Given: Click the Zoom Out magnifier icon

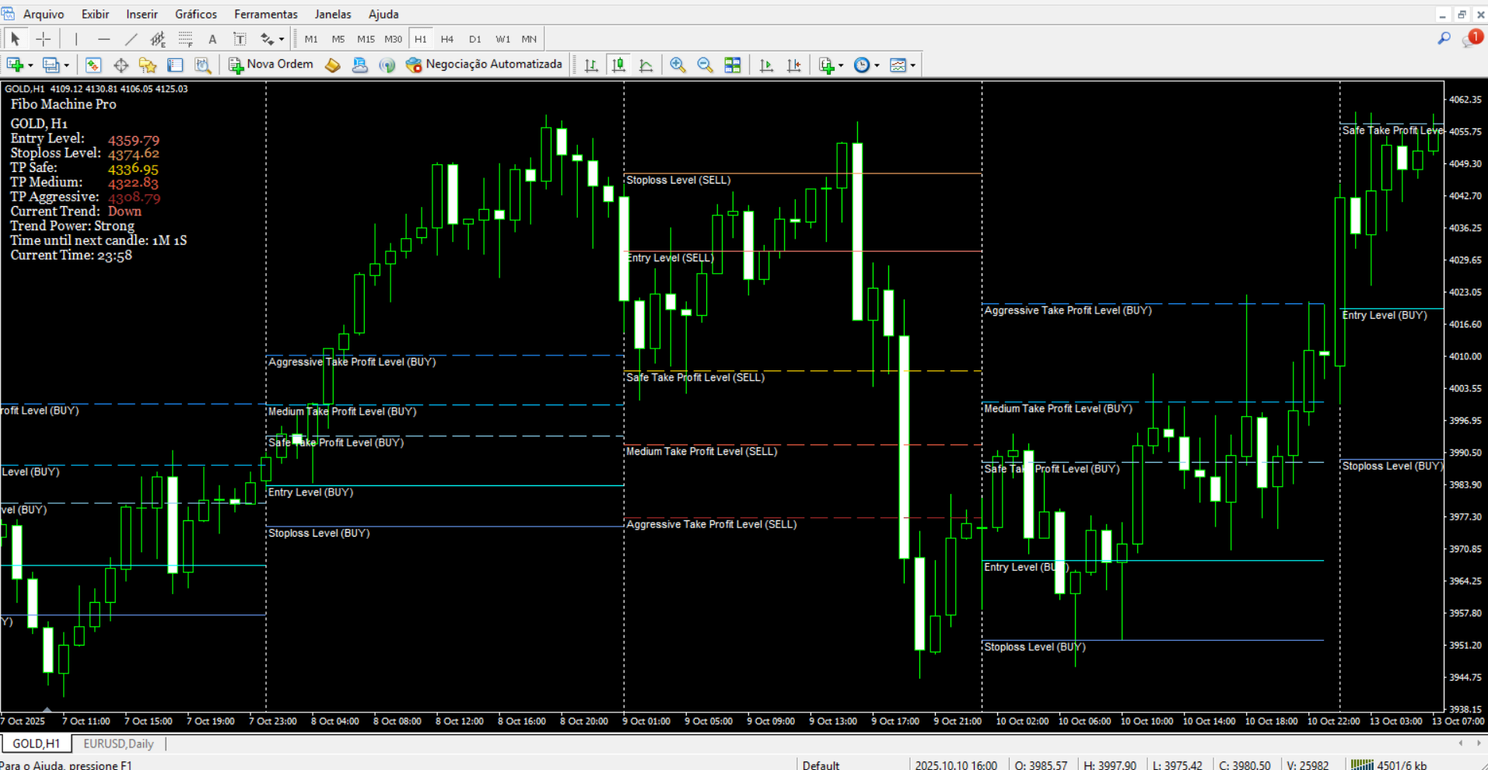Looking at the screenshot, I should 705,65.
